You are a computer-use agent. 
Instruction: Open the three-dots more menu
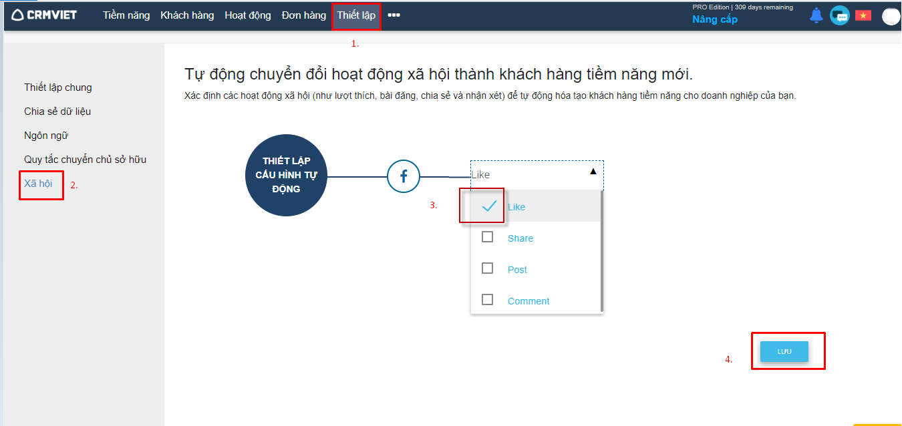pyautogui.click(x=394, y=15)
